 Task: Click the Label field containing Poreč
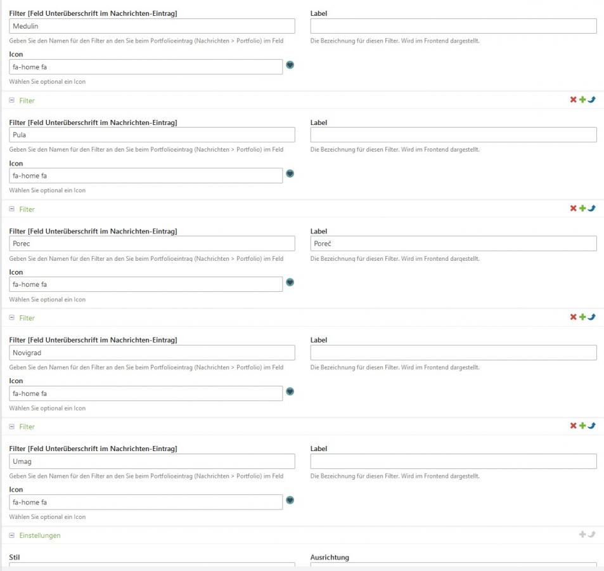(x=453, y=244)
